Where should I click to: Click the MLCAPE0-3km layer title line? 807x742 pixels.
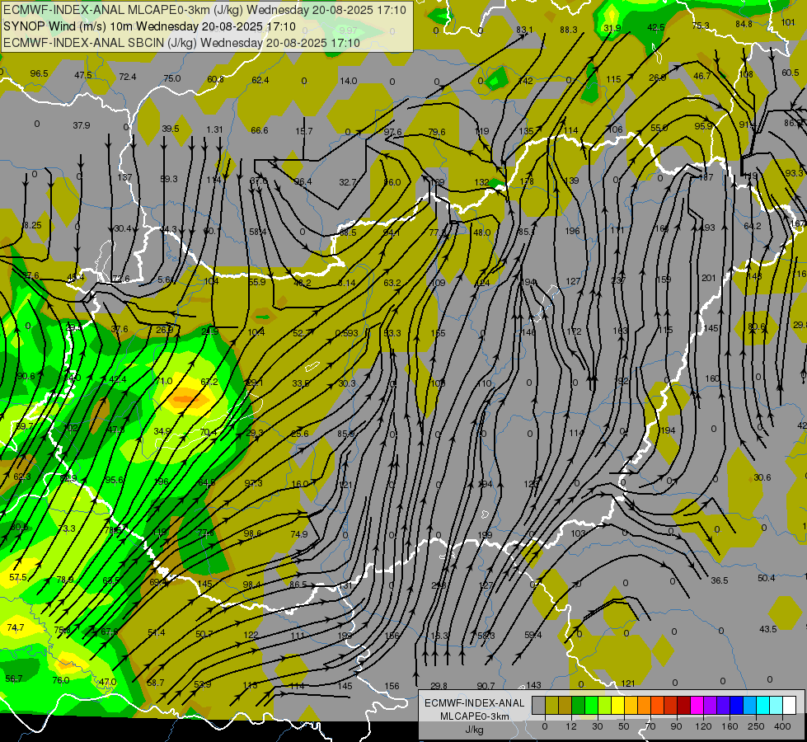coord(204,10)
